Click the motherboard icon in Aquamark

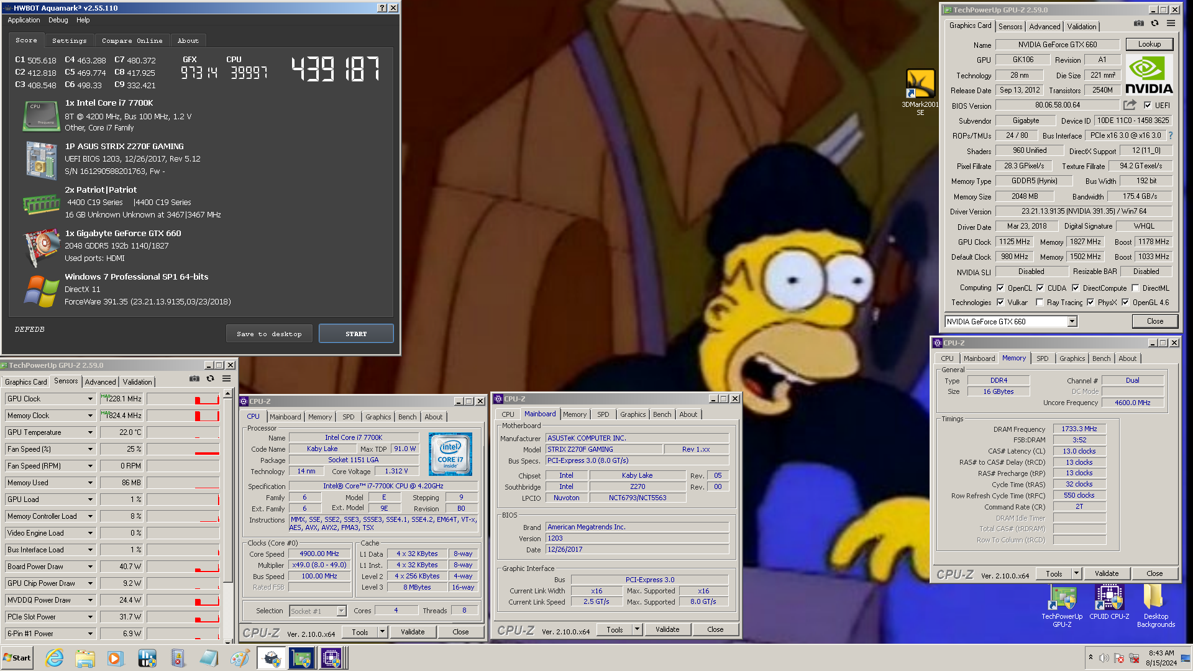tap(41, 160)
